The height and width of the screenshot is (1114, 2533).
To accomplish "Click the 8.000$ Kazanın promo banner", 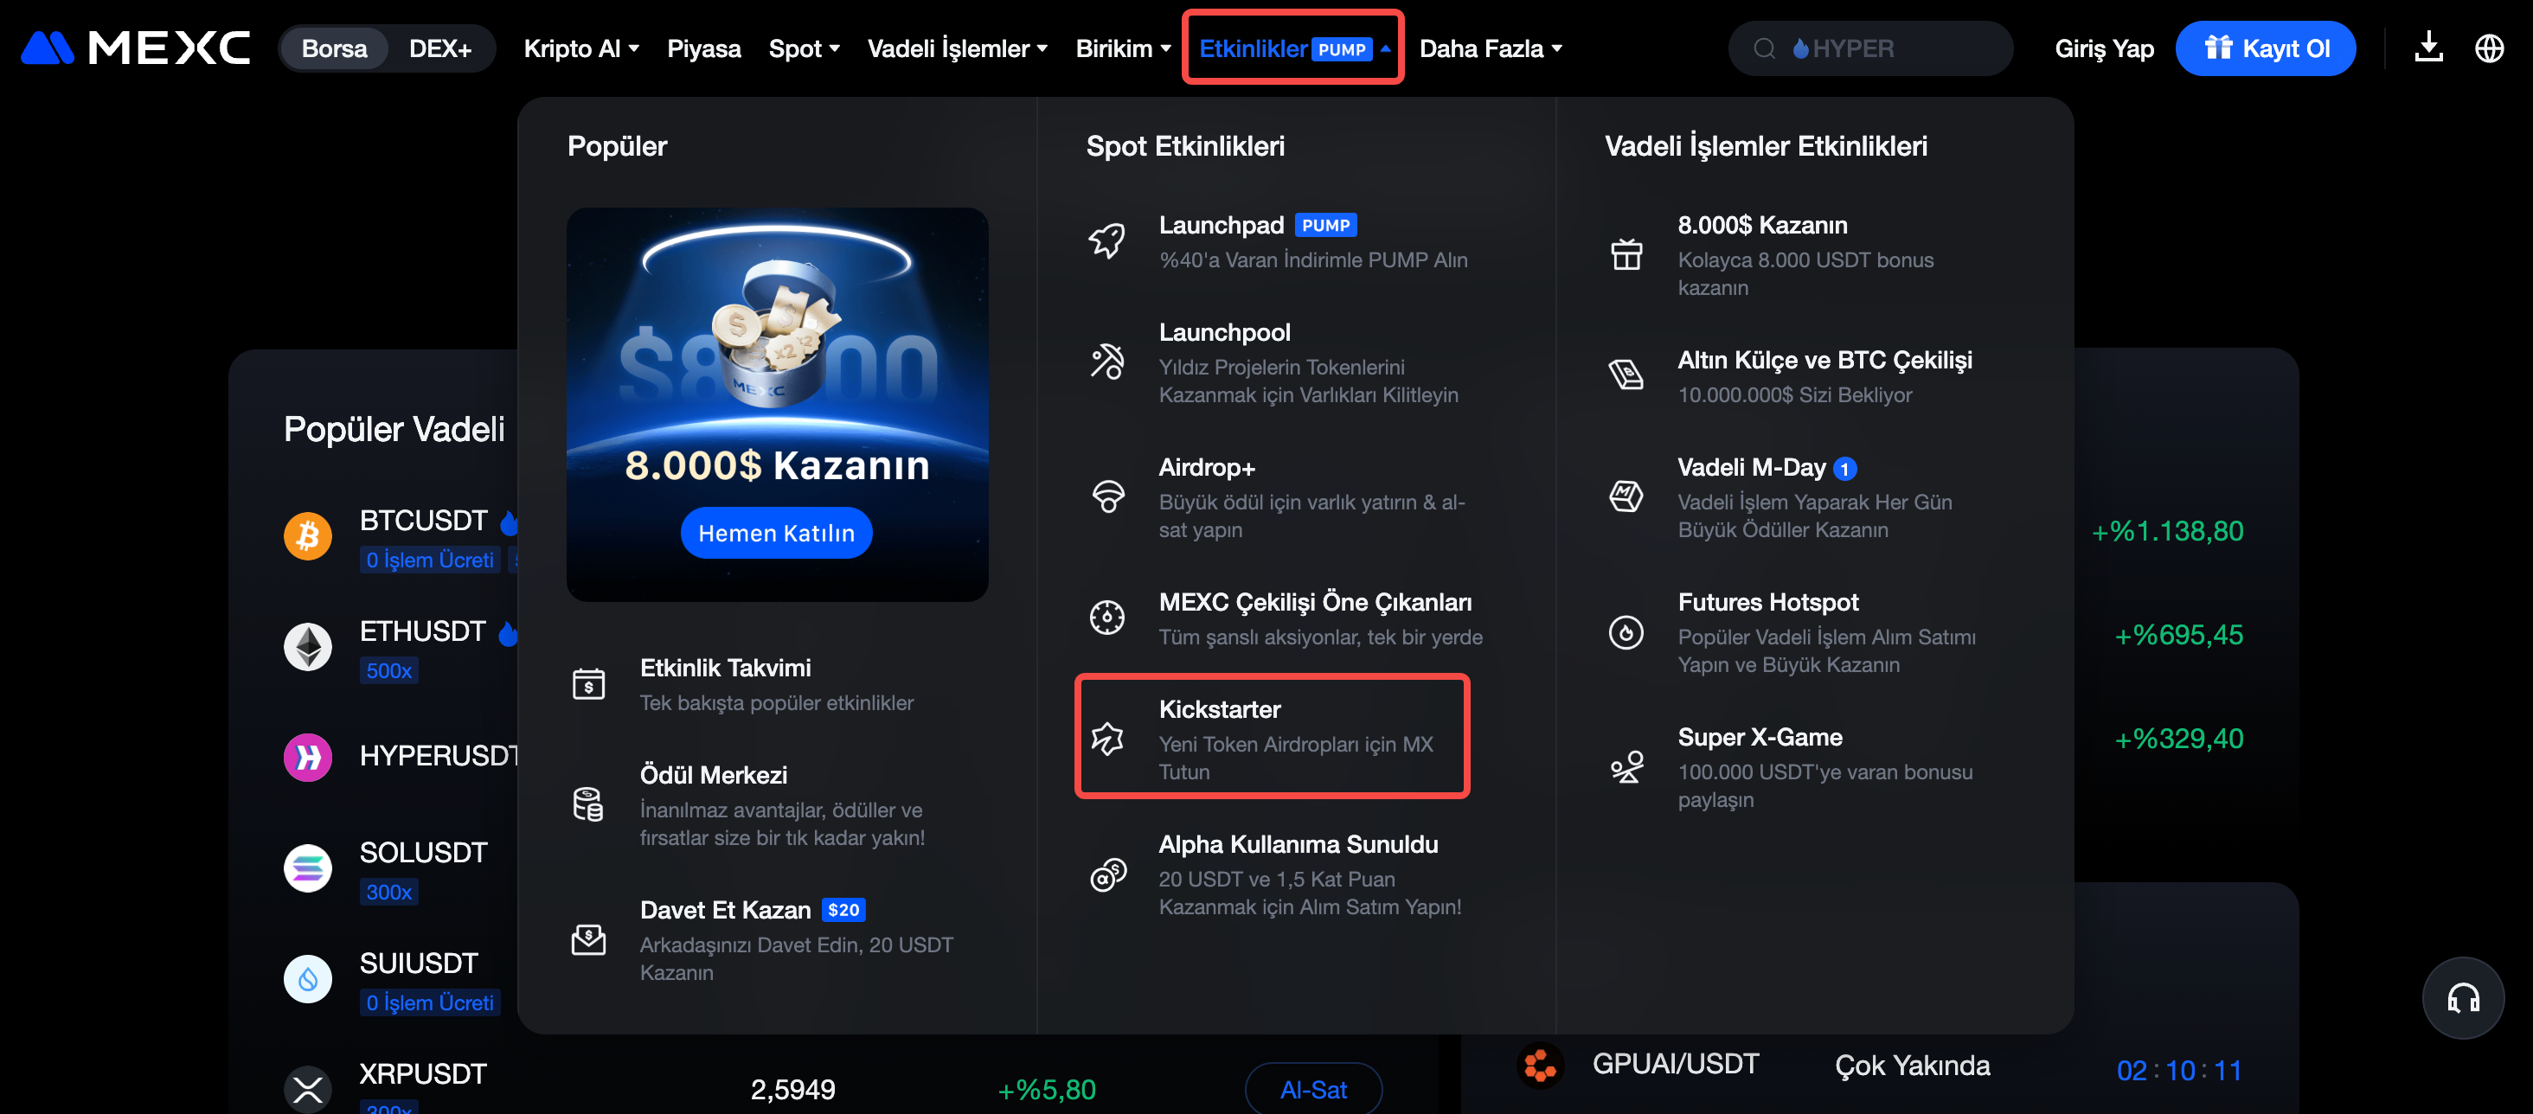I will click(x=777, y=404).
